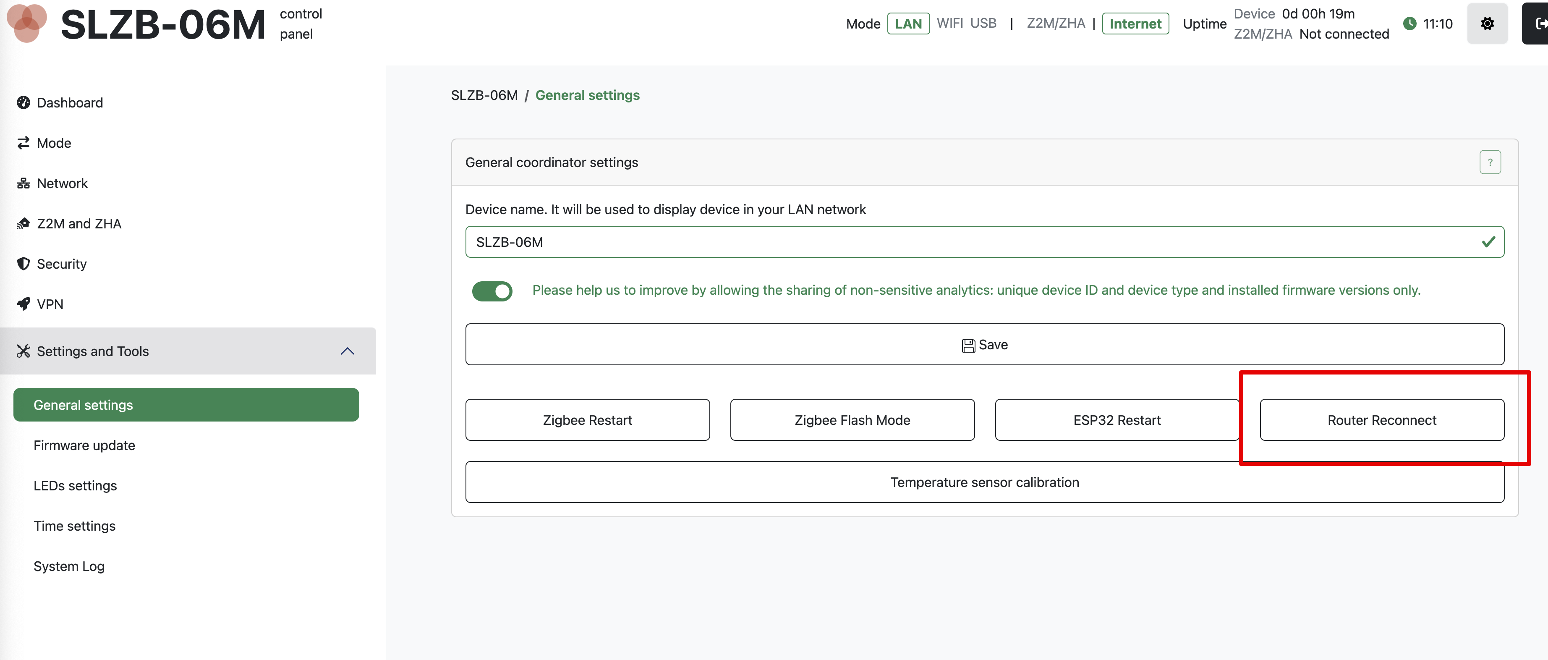Click the analytics sharing description text
This screenshot has width=1548, height=660.
[976, 290]
